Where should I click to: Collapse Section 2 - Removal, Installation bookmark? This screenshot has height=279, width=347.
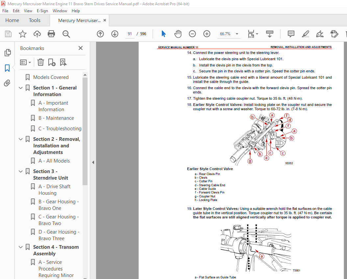coord(21,139)
